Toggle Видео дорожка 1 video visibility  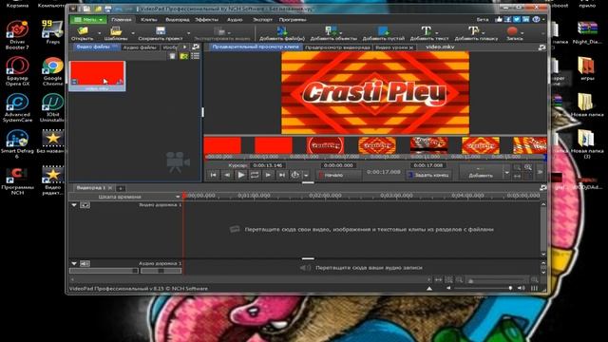(x=85, y=205)
